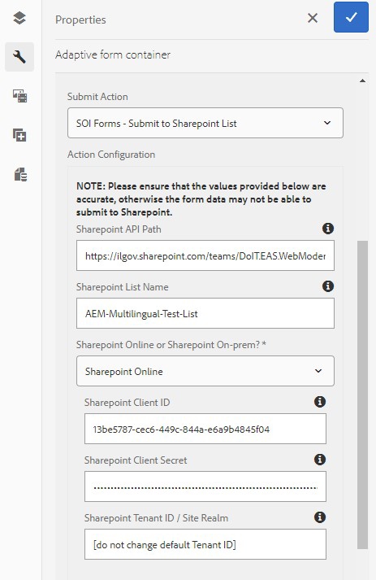Viewport: 376px width, 580px height.
Task: Edit the Sharepoint List Name field
Action: pos(205,313)
